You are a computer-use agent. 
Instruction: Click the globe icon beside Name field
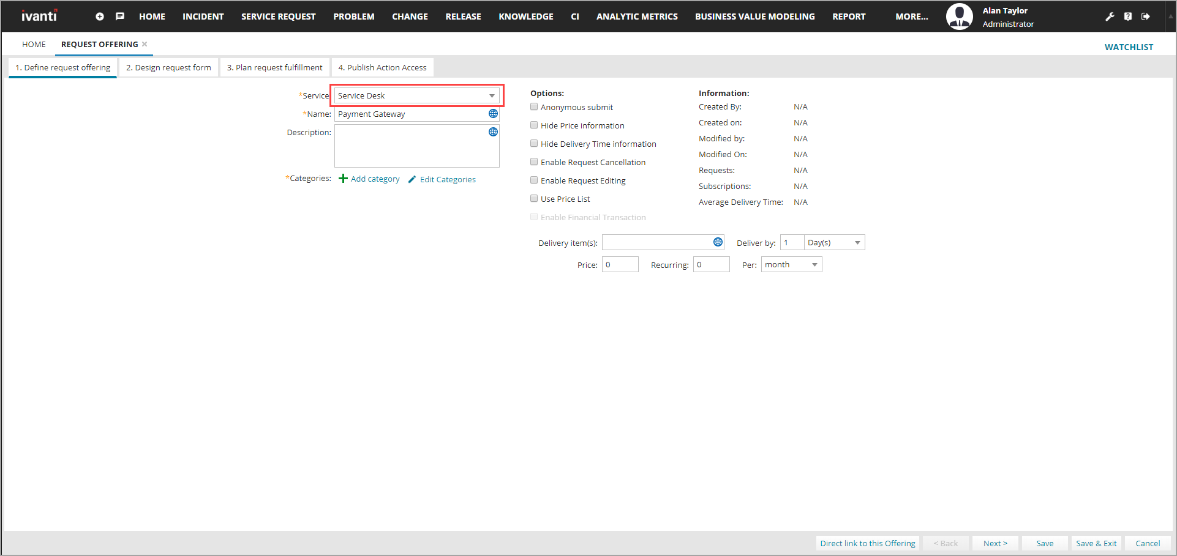[x=493, y=114]
